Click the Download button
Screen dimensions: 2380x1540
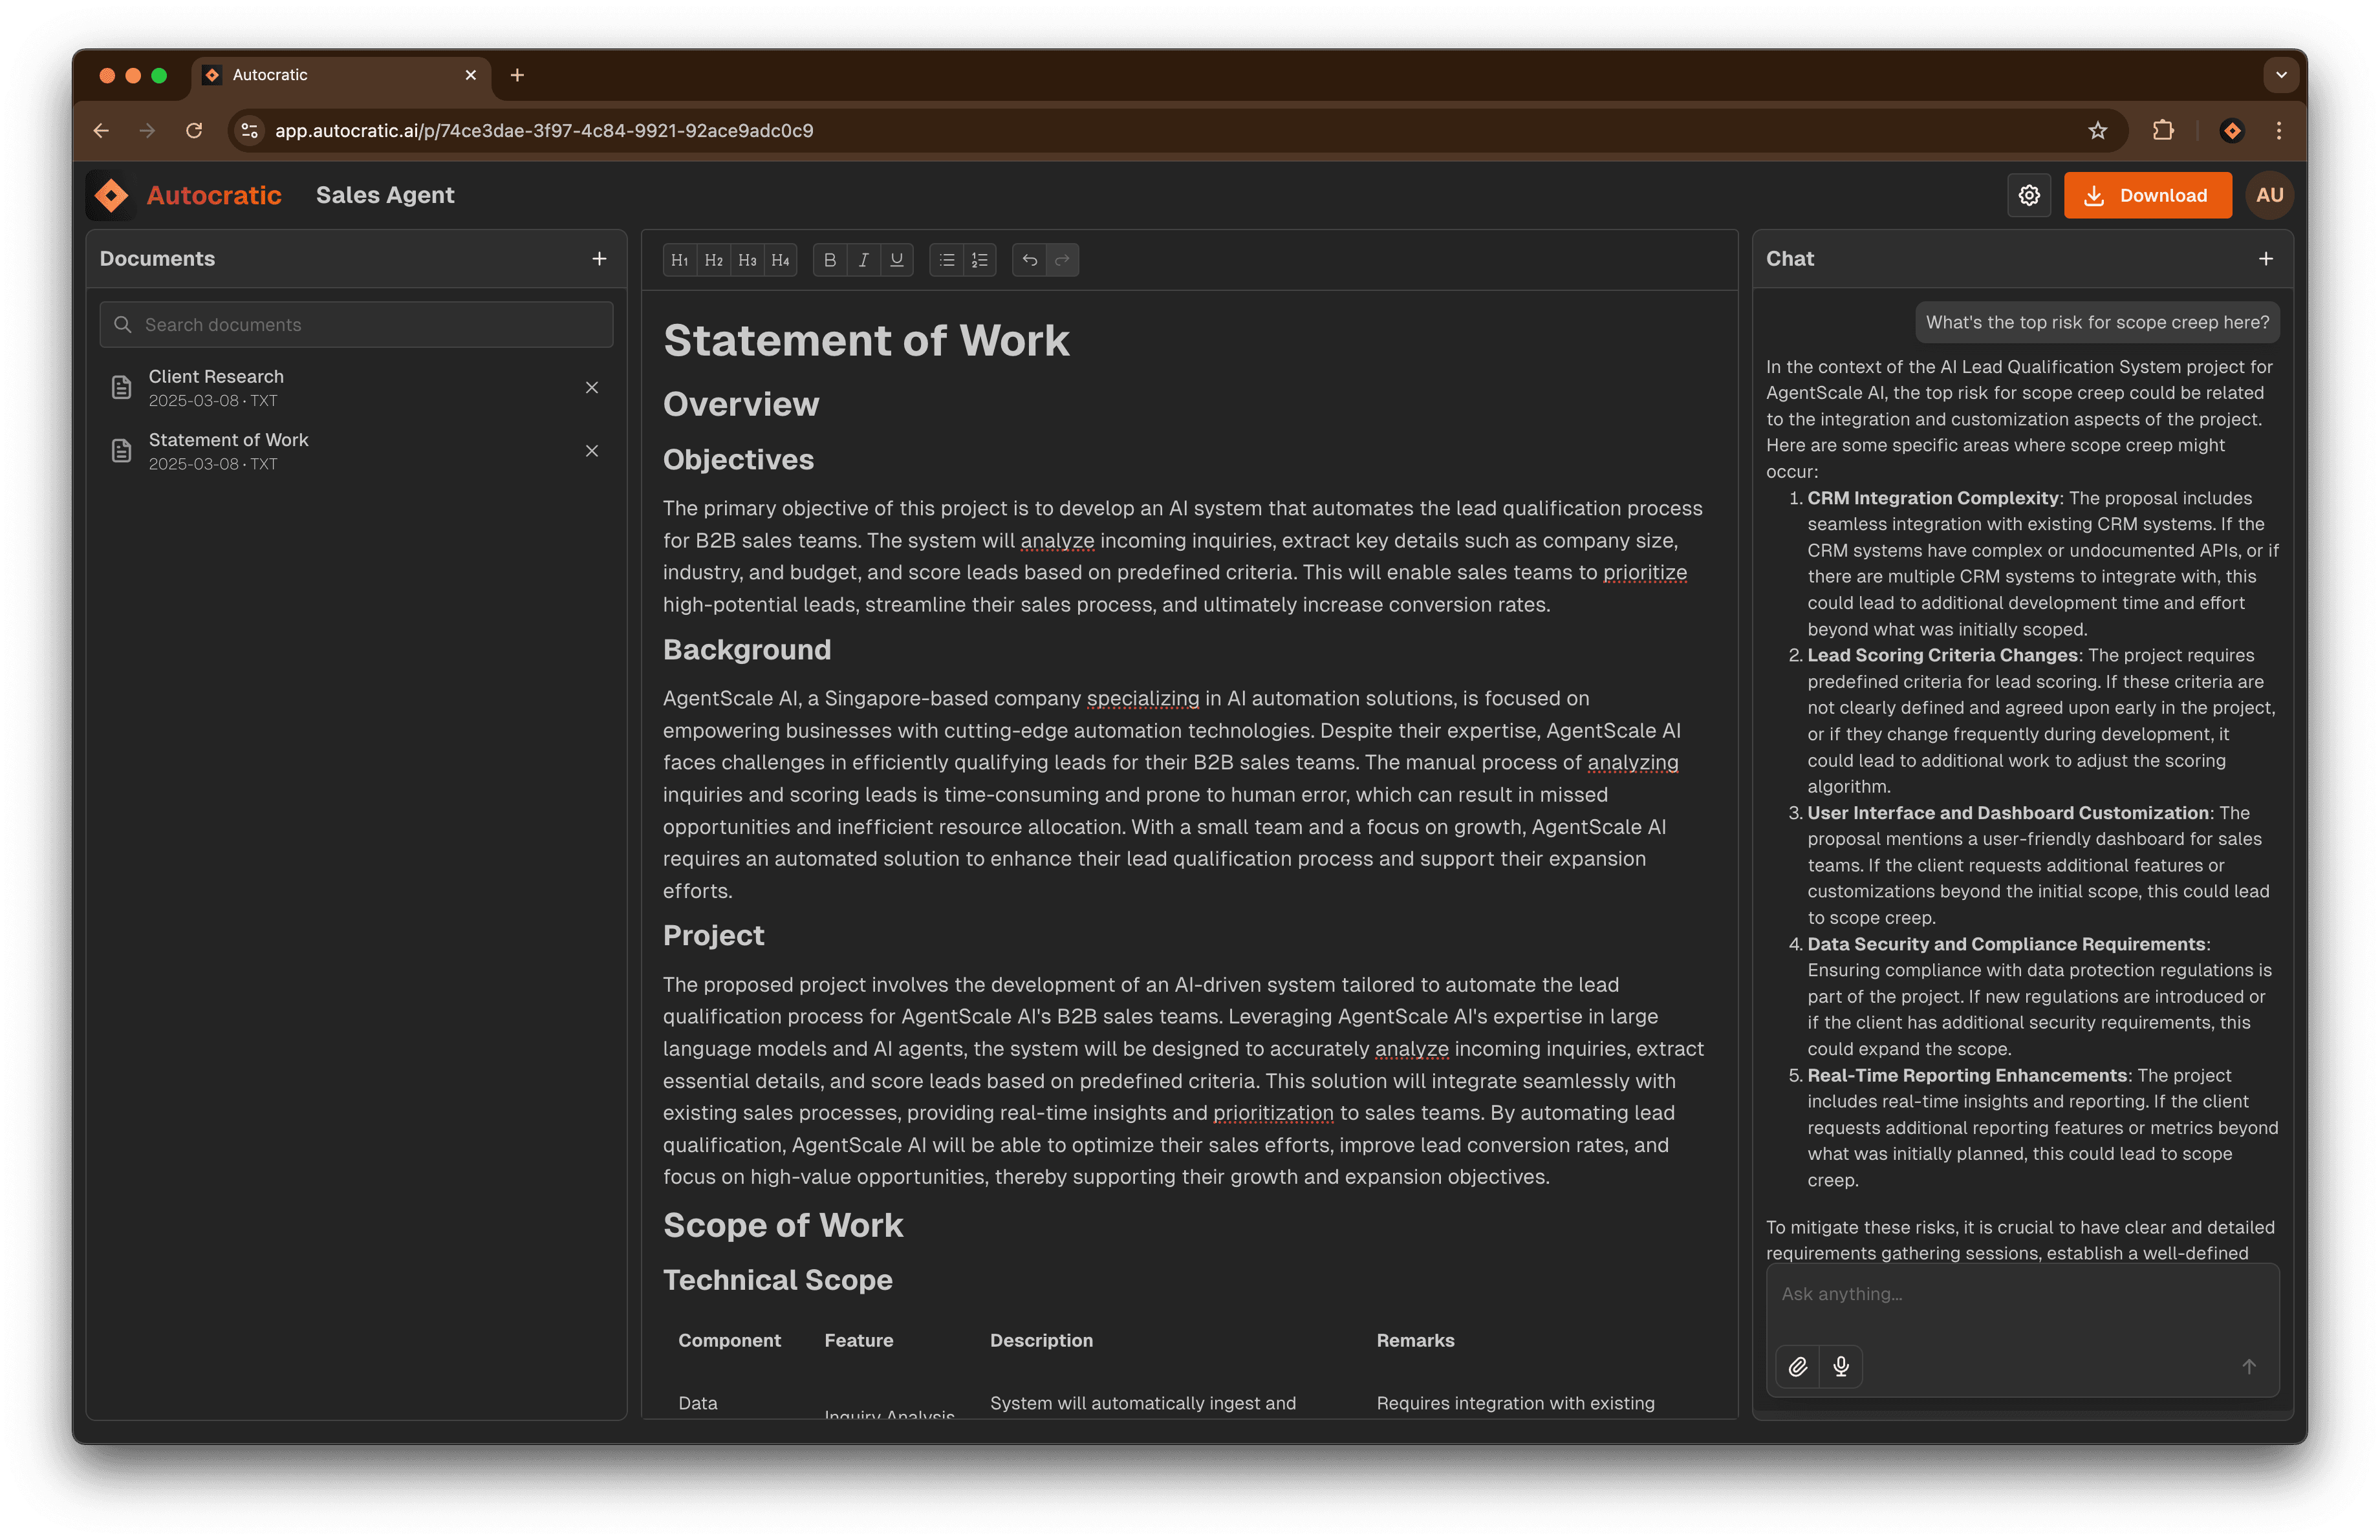click(x=2147, y=195)
